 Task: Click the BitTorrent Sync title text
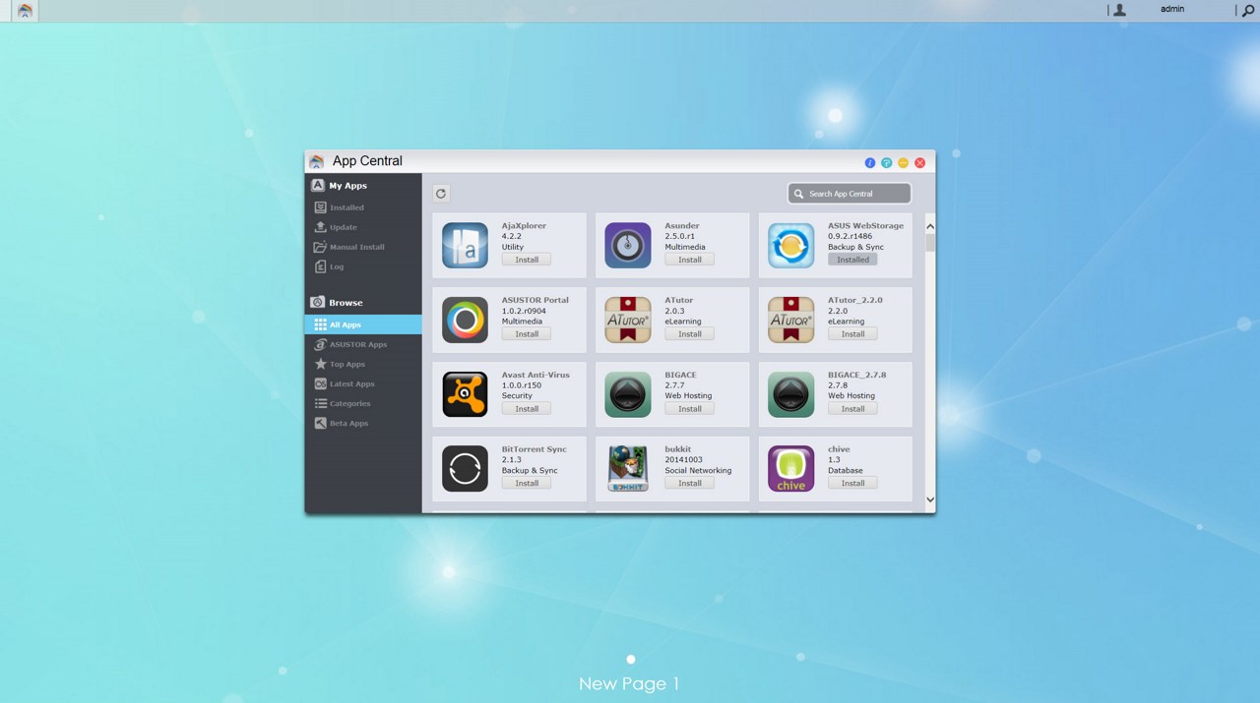[x=535, y=449]
